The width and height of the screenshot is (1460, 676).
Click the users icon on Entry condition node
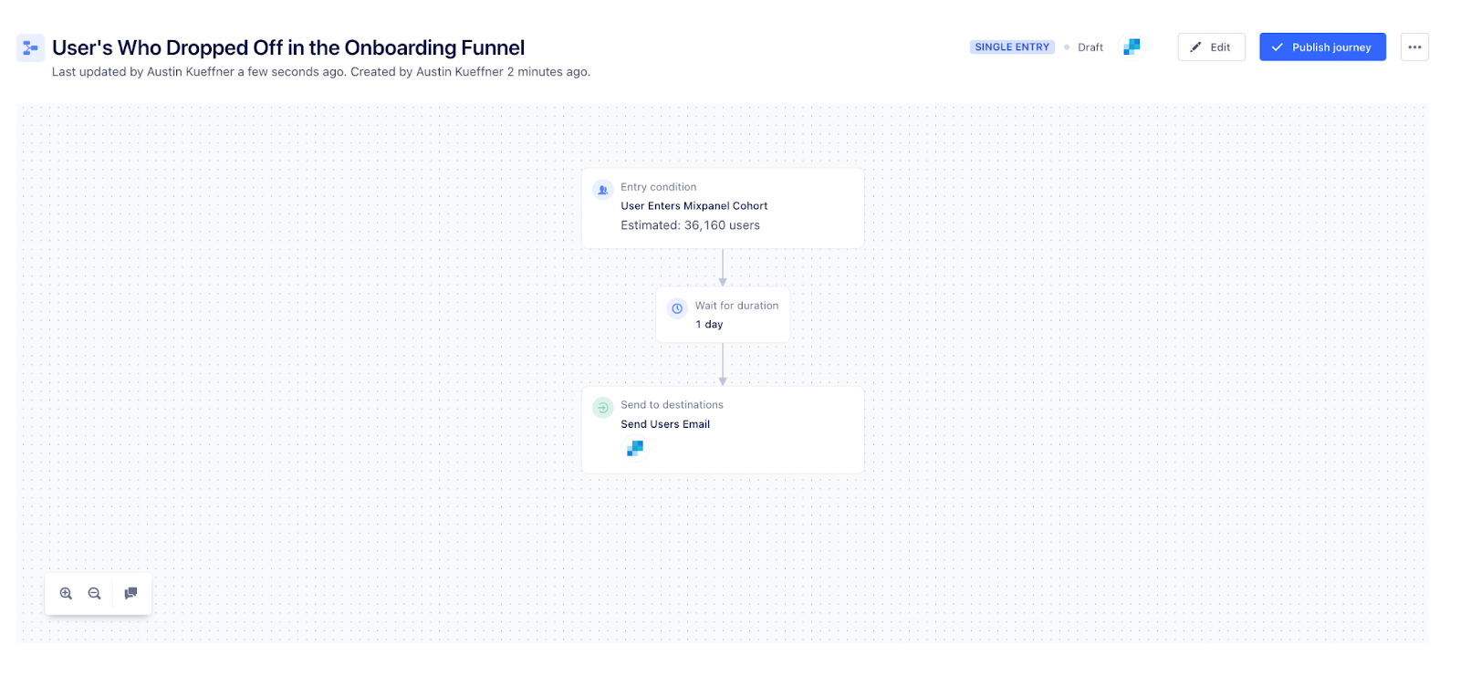tap(602, 189)
